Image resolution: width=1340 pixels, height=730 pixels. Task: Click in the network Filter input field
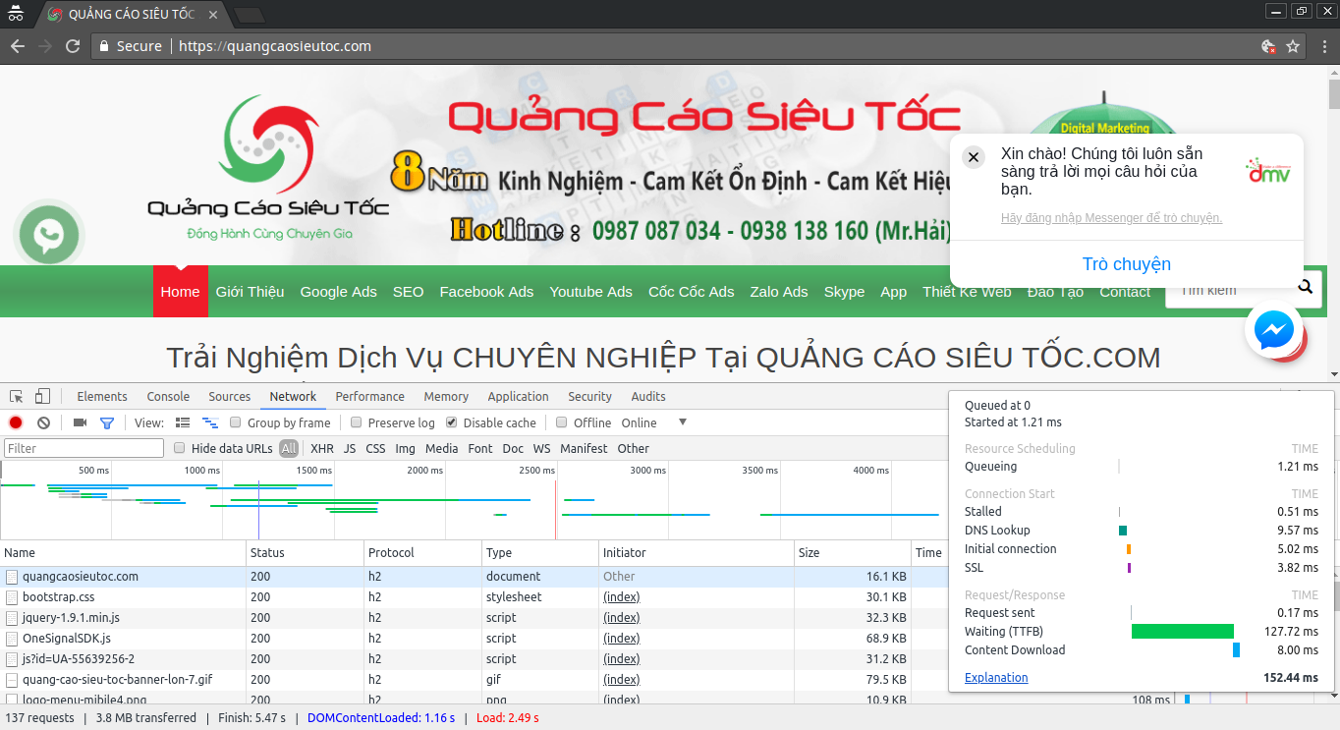pyautogui.click(x=84, y=448)
